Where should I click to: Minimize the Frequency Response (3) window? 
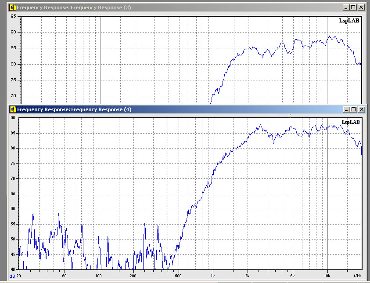(x=346, y=7)
